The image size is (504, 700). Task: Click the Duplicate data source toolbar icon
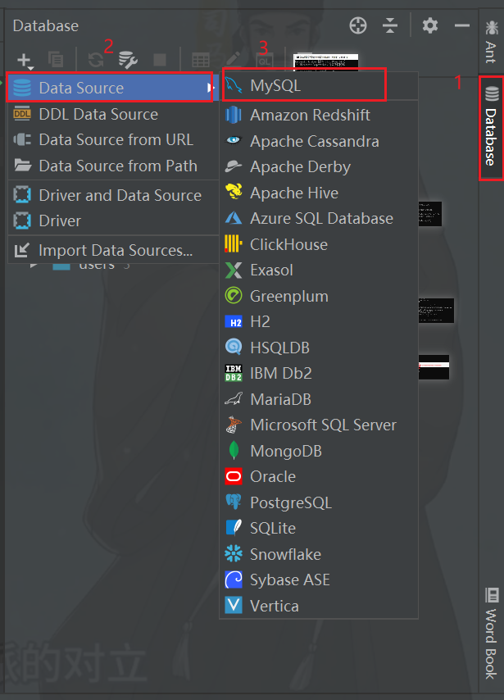click(56, 59)
